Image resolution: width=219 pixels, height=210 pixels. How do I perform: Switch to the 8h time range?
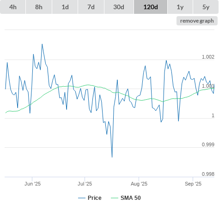tap(39, 7)
